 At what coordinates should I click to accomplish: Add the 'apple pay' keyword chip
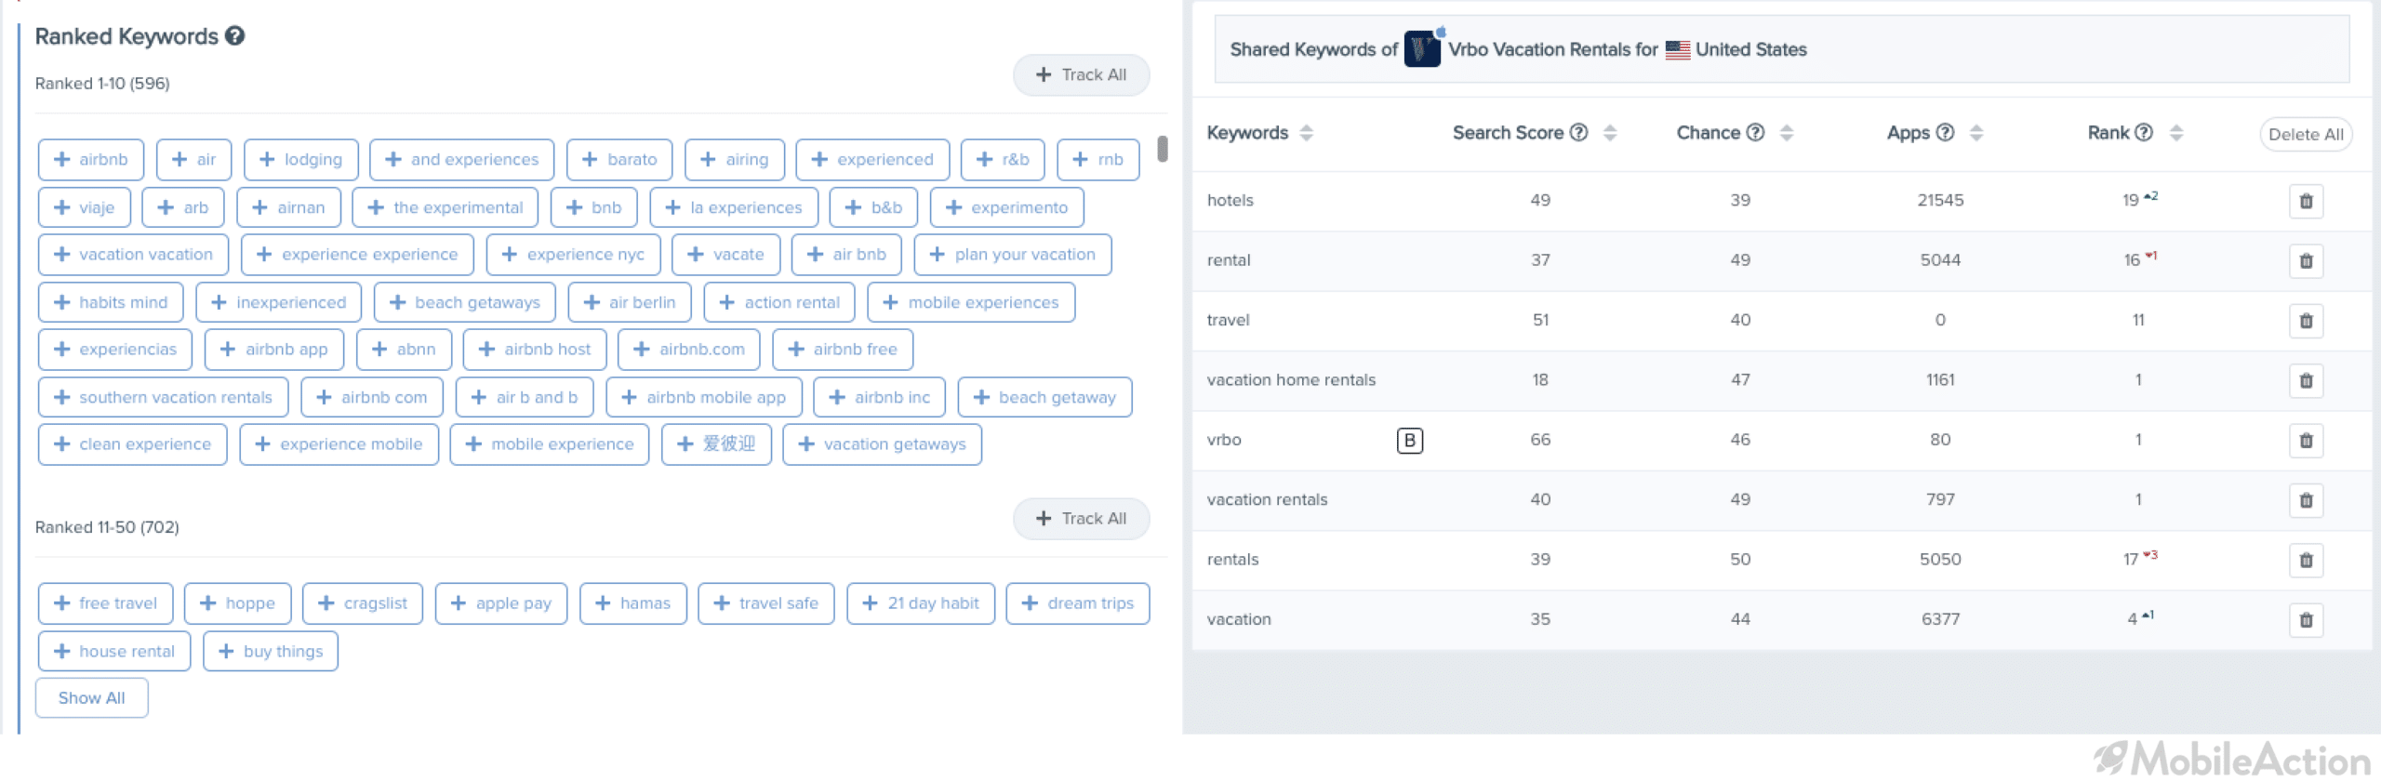click(x=500, y=602)
